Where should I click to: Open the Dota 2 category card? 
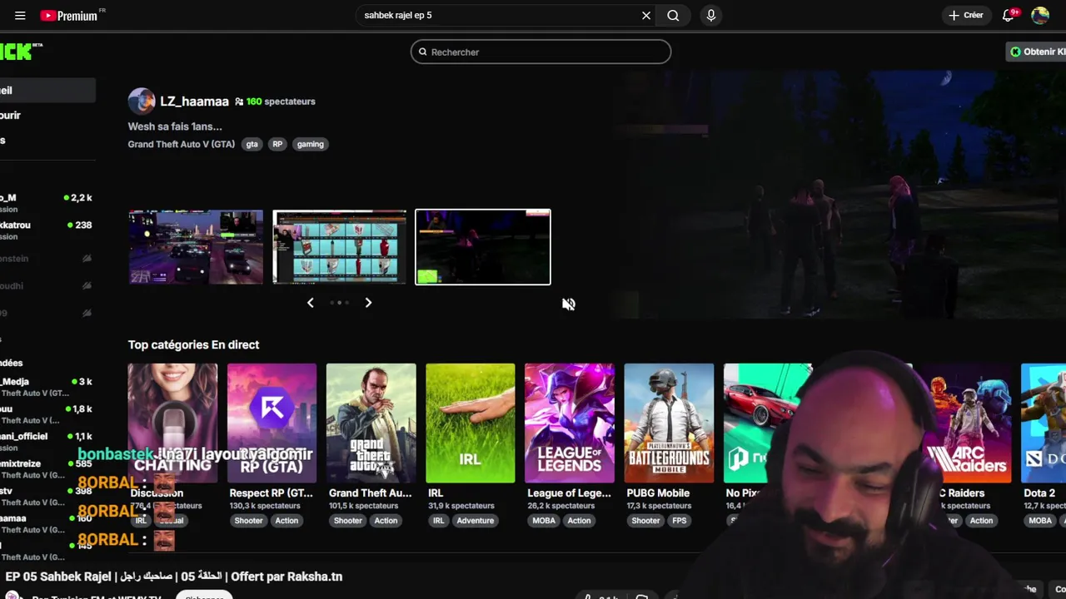tap(1044, 423)
